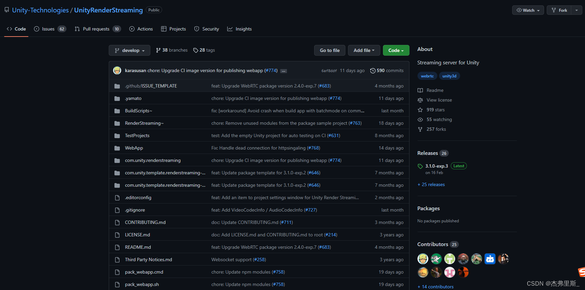Open the .editorconfig file
The width and height of the screenshot is (585, 290).
(138, 197)
